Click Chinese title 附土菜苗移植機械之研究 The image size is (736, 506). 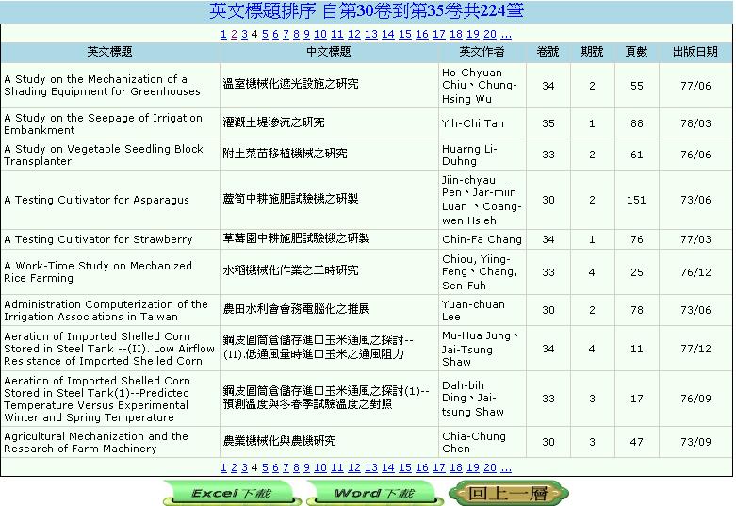(x=285, y=154)
